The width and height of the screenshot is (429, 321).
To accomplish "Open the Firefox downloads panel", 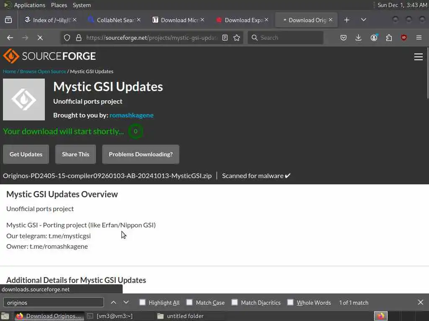I will coord(359,38).
